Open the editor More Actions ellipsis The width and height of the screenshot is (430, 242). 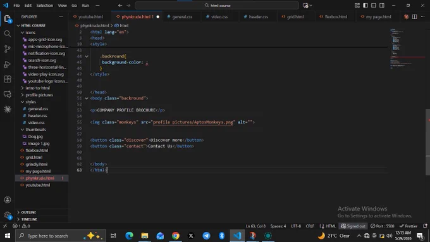[422, 16]
